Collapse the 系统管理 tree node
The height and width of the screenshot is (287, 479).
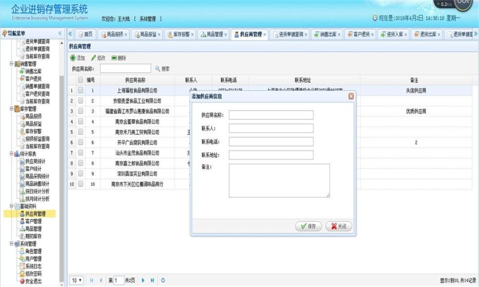(x=11, y=244)
